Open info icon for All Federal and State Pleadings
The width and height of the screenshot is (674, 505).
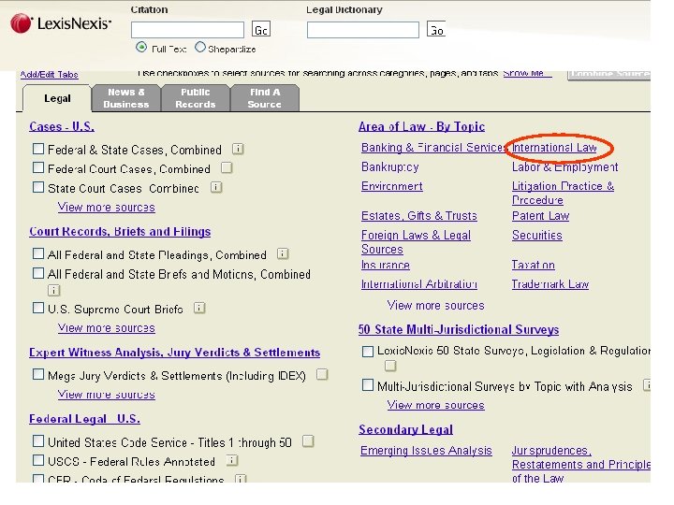[283, 253]
